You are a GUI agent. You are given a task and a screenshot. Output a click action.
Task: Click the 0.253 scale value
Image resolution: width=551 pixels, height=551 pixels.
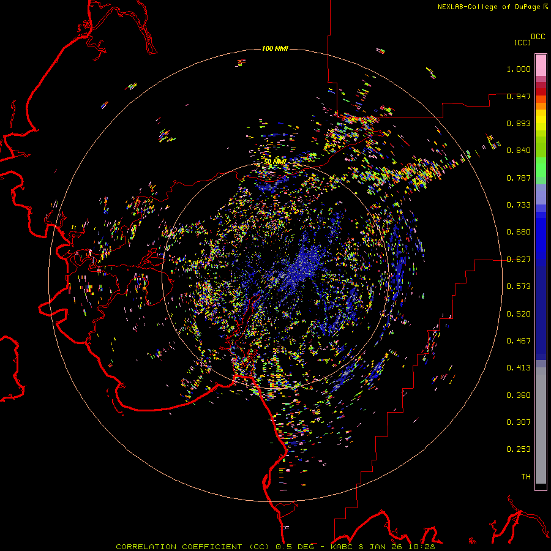(x=519, y=449)
